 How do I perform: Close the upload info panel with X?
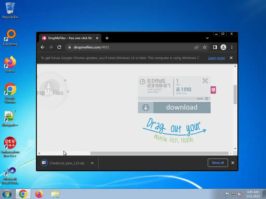pos(205,81)
